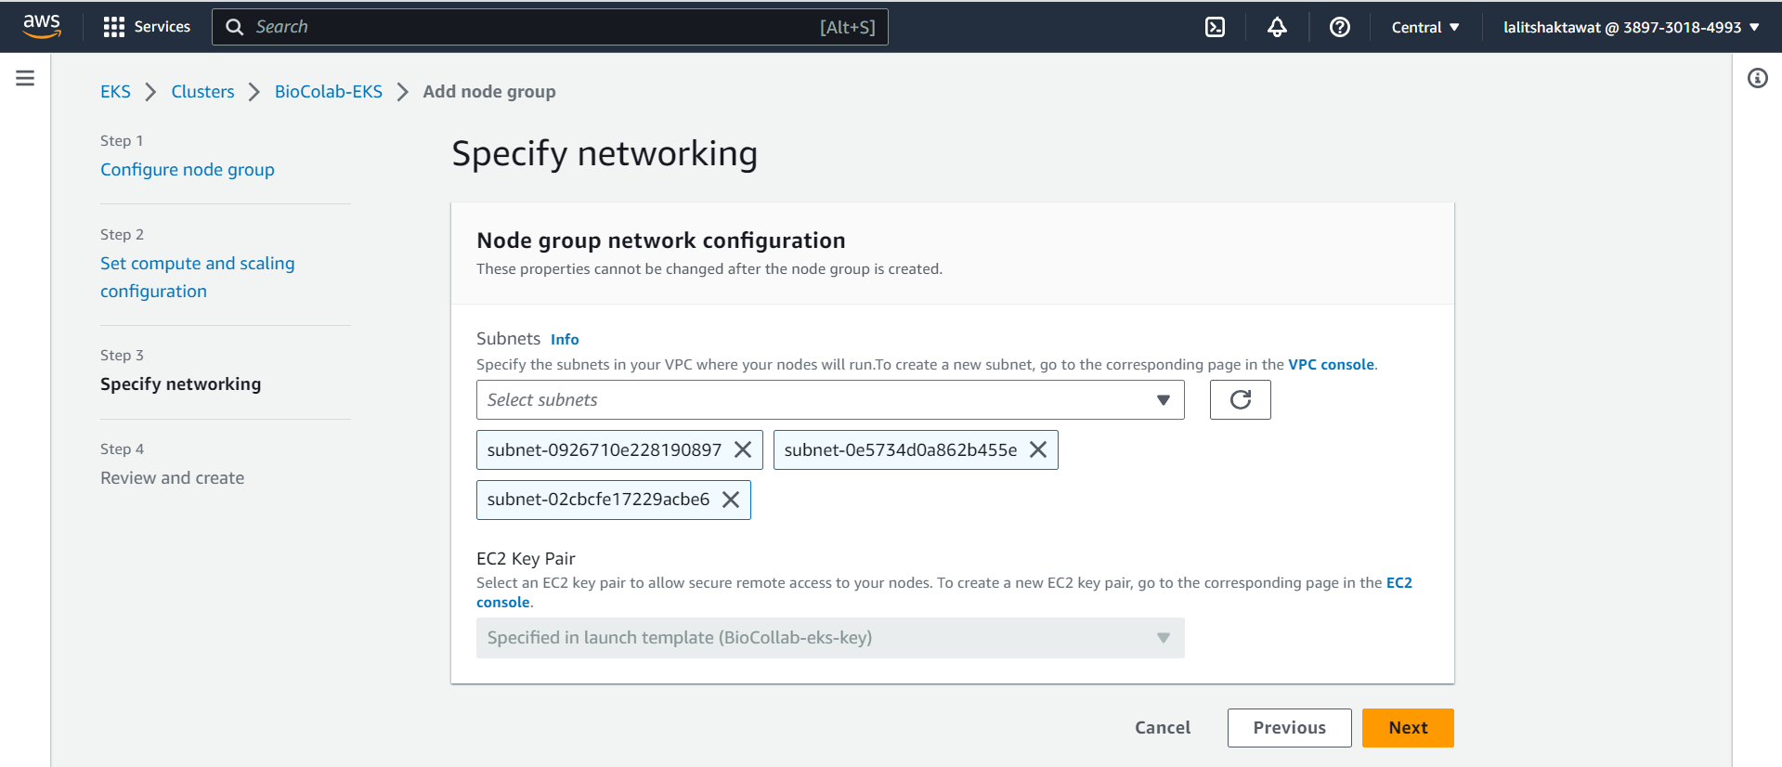Click Node group network configuration heading
1782x767 pixels.
pyautogui.click(x=660, y=240)
